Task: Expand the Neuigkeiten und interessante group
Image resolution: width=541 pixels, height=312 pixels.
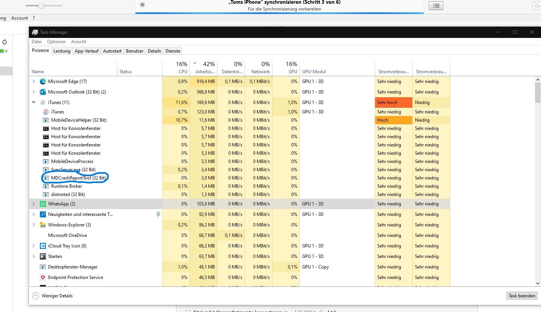Action: click(34, 214)
